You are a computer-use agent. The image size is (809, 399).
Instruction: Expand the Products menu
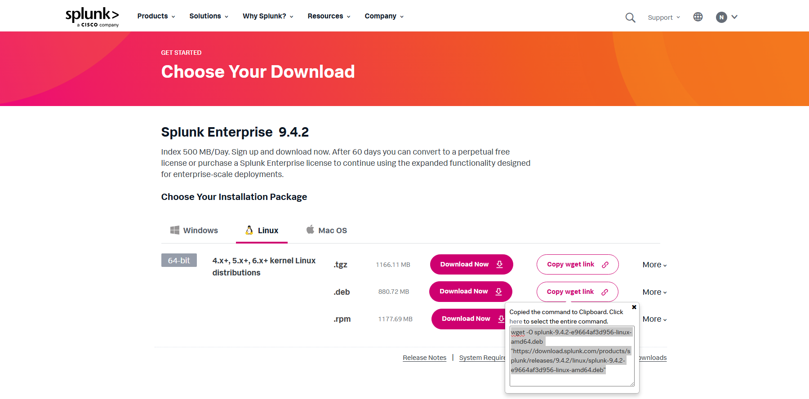click(x=156, y=16)
